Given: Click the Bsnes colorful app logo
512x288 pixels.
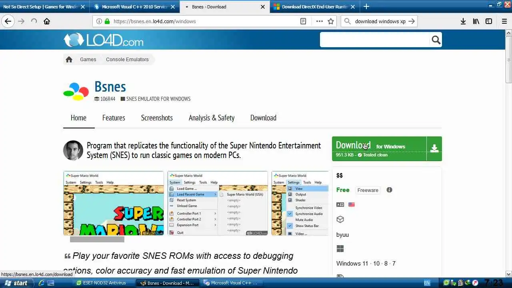Looking at the screenshot, I should [76, 91].
